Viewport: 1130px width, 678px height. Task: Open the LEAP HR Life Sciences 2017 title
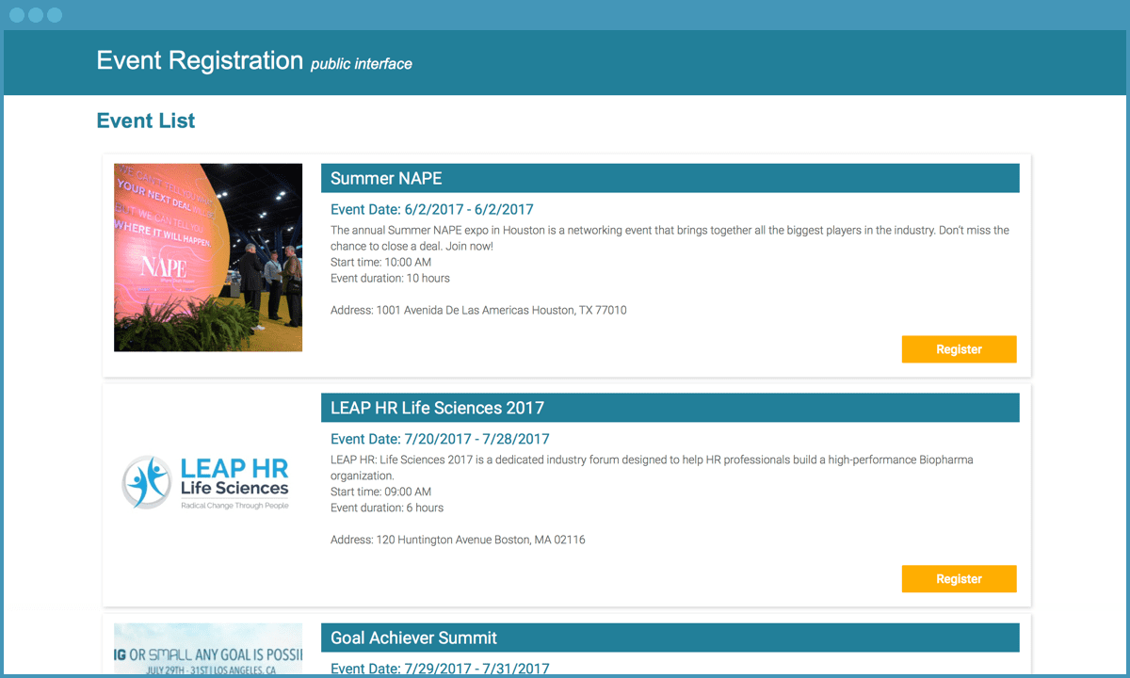tap(437, 408)
